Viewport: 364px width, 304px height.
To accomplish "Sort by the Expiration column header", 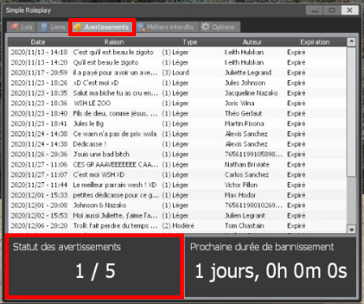I will pos(315,42).
